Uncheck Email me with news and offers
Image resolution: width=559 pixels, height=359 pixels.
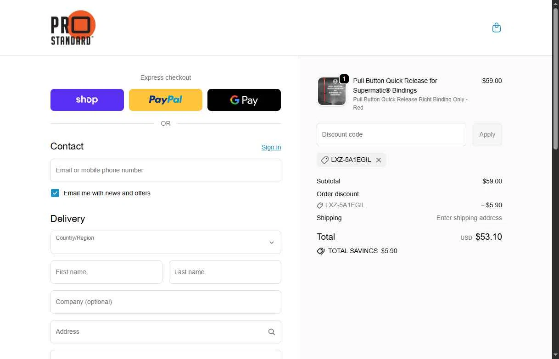[55, 193]
